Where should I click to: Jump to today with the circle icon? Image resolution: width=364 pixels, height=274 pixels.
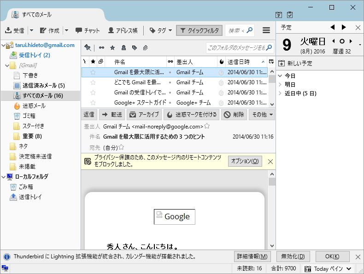point(342,41)
